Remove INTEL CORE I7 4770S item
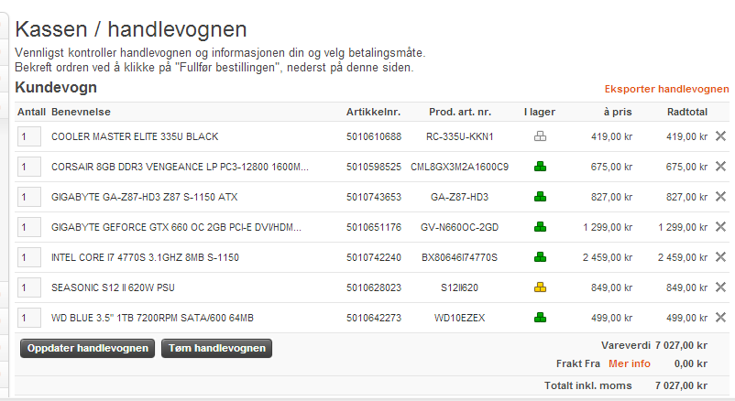The image size is (735, 401). tap(720, 257)
